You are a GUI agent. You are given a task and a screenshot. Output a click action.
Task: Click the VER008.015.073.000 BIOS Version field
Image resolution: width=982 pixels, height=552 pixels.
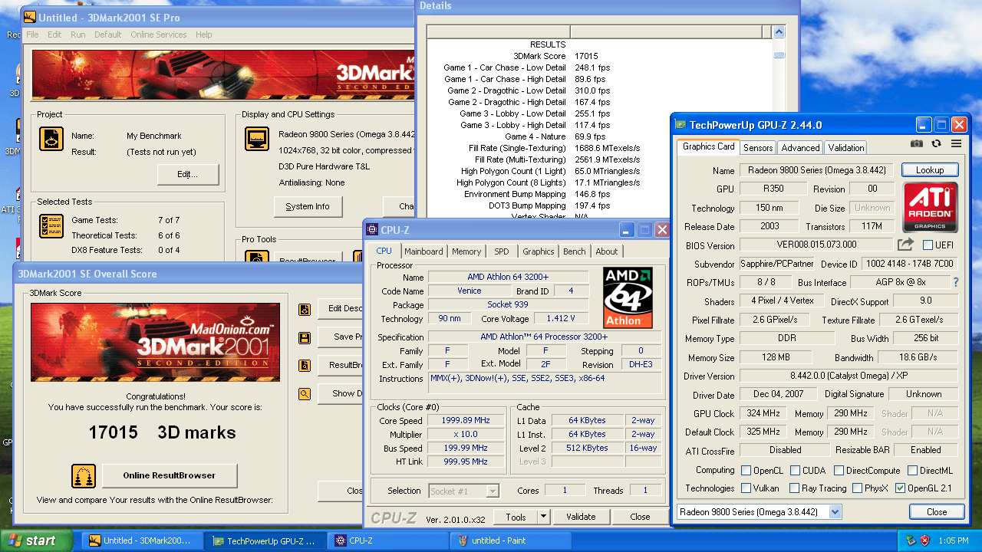point(816,245)
